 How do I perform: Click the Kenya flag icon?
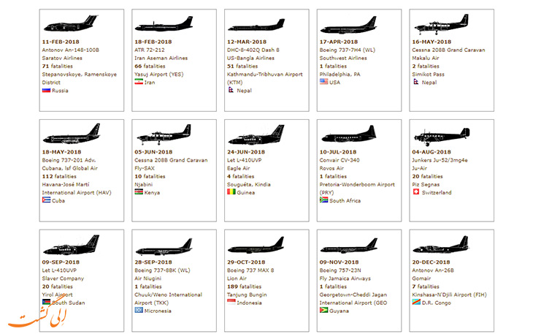click(x=139, y=191)
